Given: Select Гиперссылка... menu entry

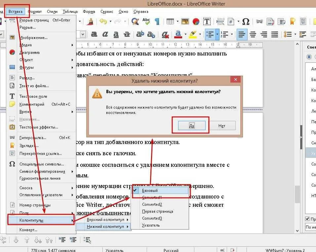Looking at the screenshot, I should click(41, 138).
